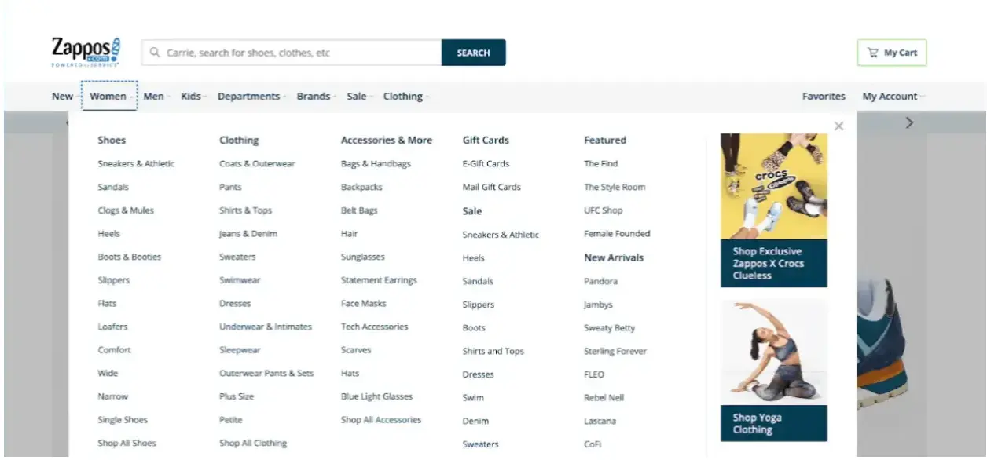Expand the Brands dropdown
Screen dimensions: 987x460
click(314, 96)
